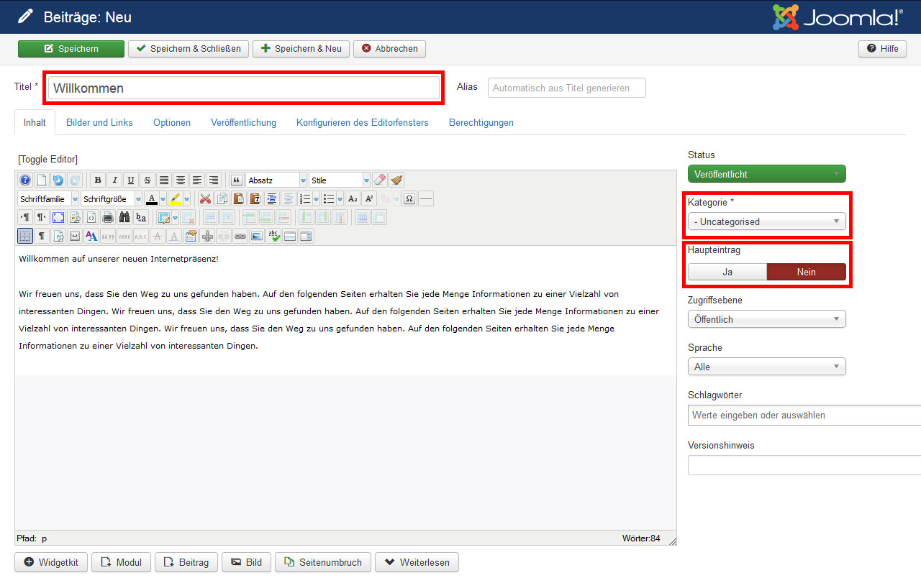Undo the last edit in editor
The height and width of the screenshot is (578, 921).
(58, 180)
